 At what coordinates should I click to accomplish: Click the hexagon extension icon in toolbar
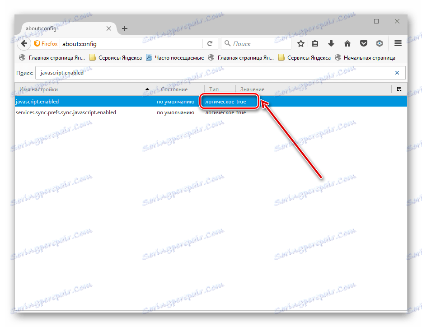[x=380, y=44]
